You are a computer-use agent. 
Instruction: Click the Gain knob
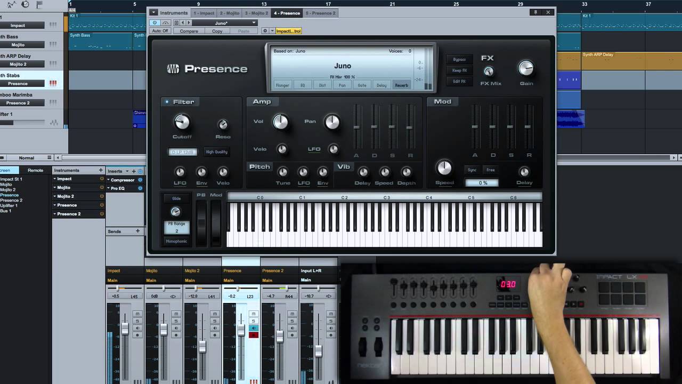tap(526, 68)
